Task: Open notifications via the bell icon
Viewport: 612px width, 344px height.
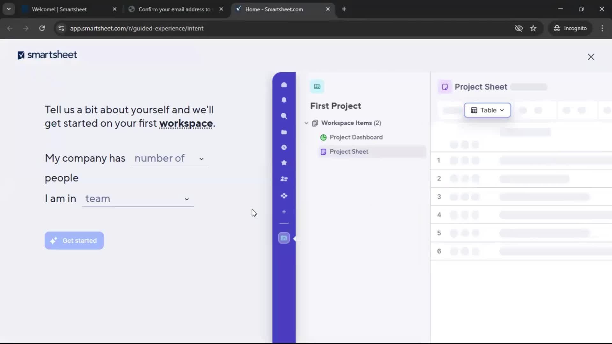Action: tap(284, 100)
